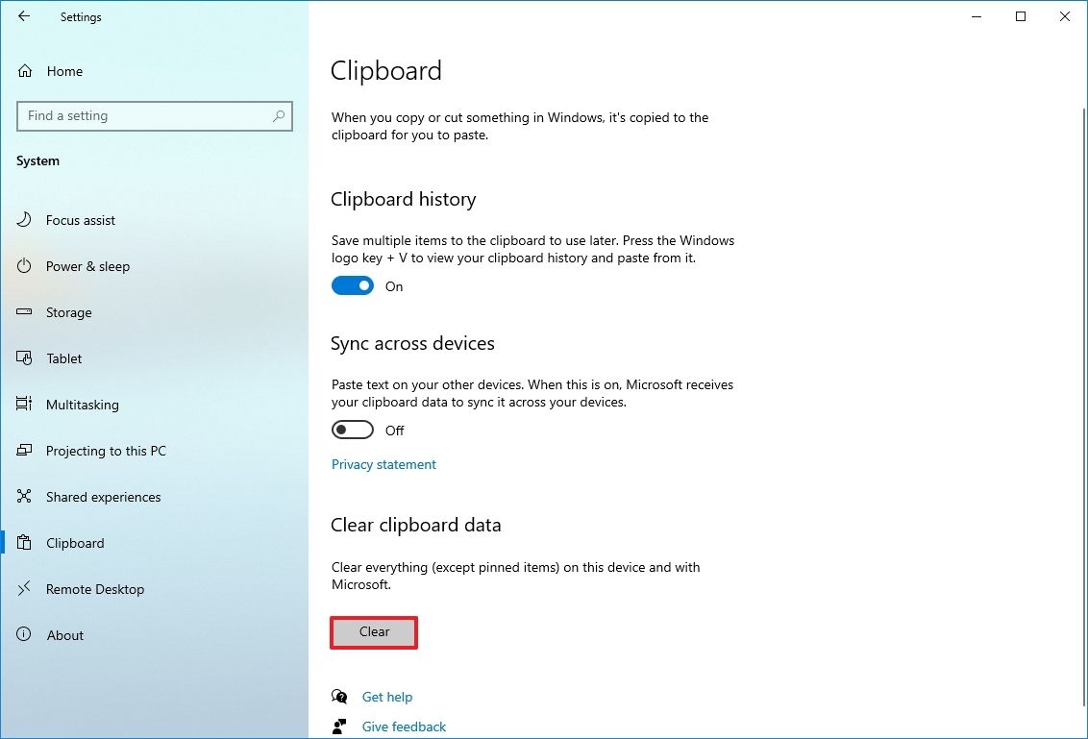
Task: Open the About page
Action: point(65,635)
